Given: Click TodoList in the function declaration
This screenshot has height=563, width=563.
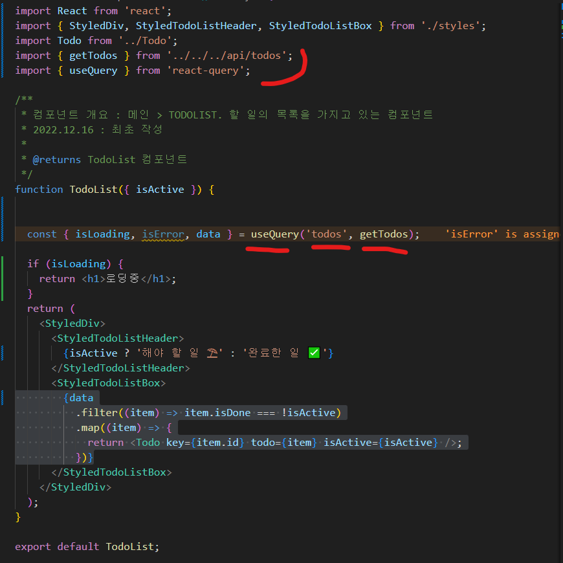Looking at the screenshot, I should (93, 189).
